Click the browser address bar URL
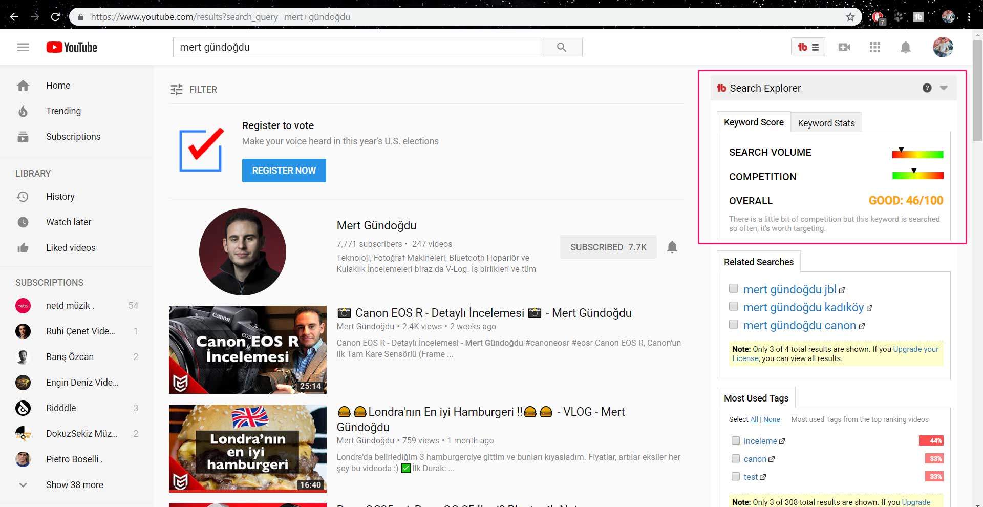Screen dimensions: 983x507 (x=221, y=17)
